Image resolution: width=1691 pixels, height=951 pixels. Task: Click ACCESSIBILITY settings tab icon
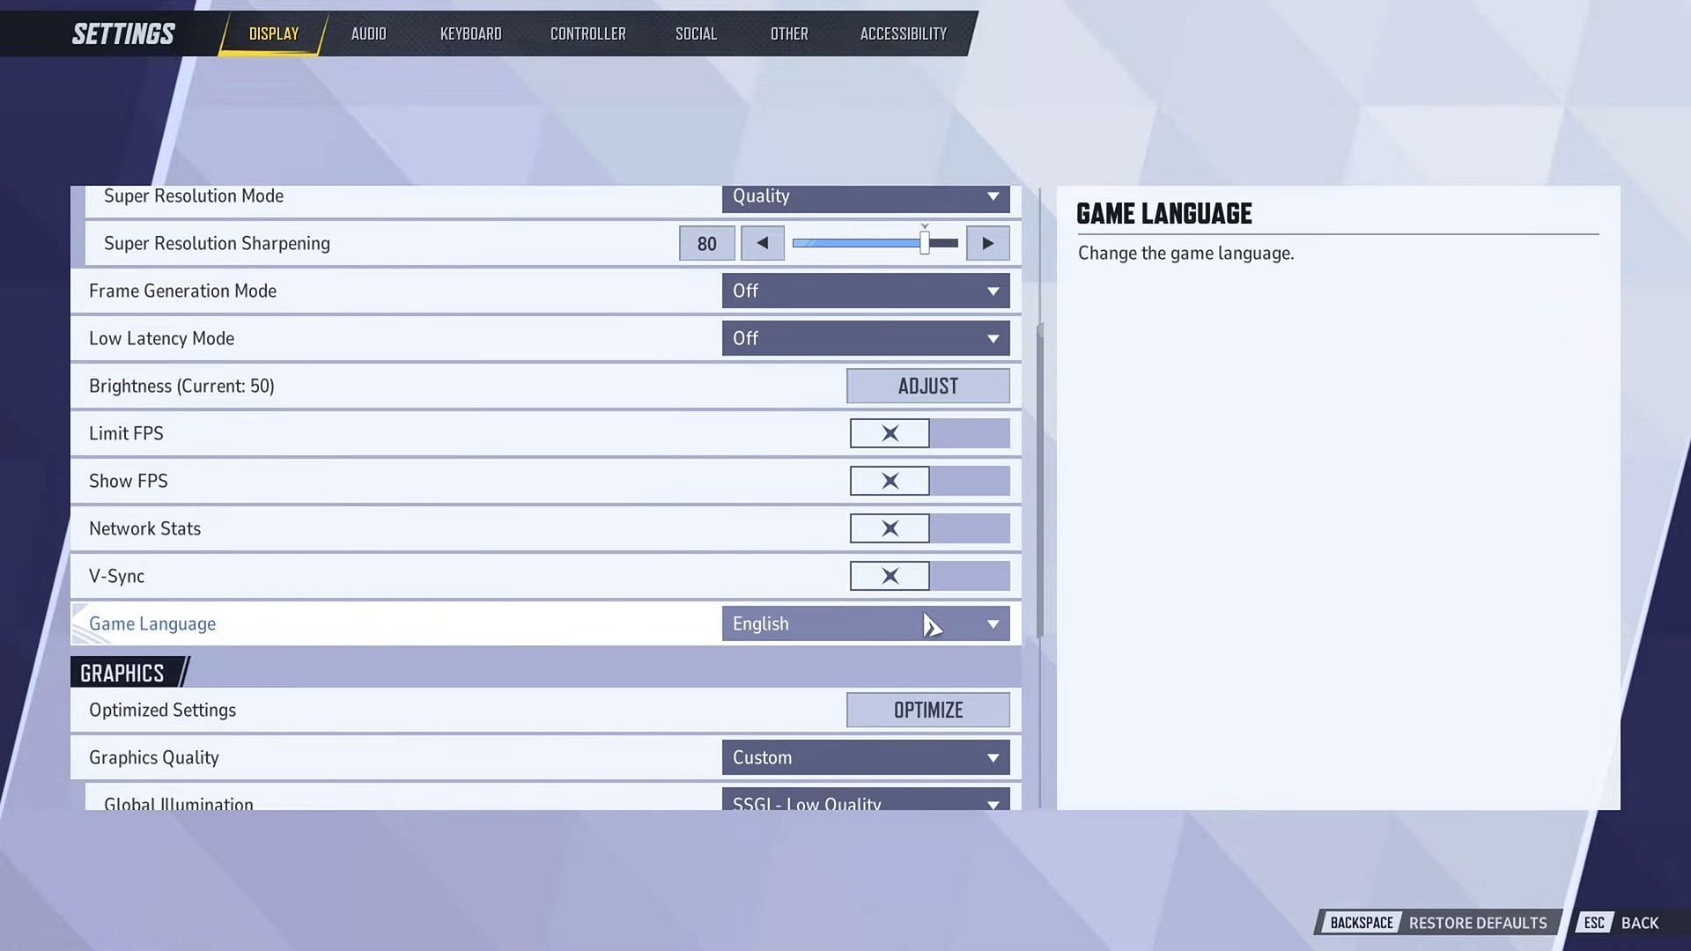point(904,33)
